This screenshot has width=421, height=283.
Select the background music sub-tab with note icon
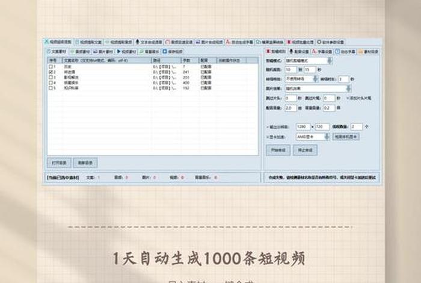click(149, 51)
